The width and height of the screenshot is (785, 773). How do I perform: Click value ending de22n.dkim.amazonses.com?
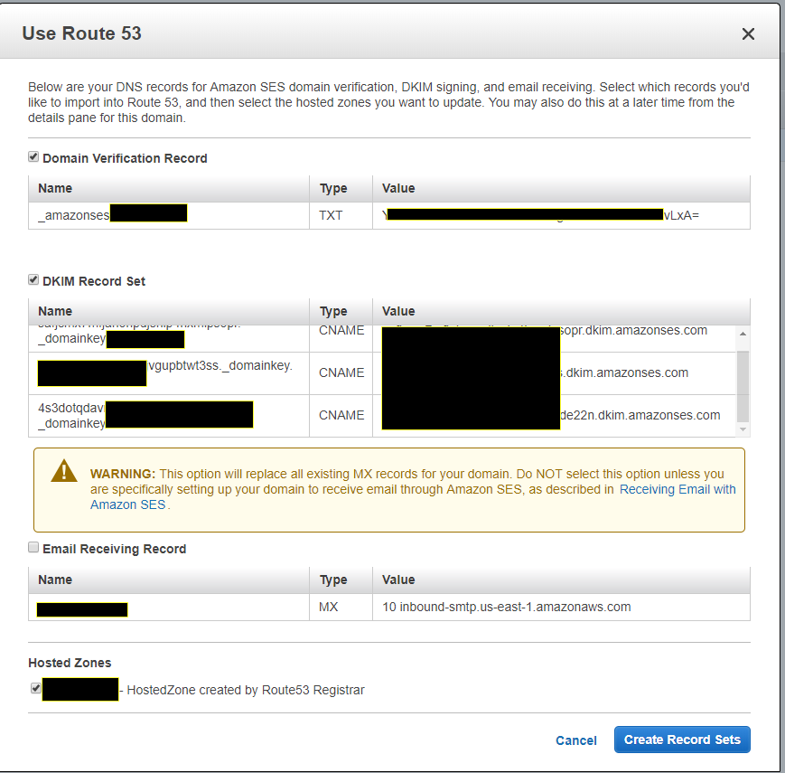(555, 415)
